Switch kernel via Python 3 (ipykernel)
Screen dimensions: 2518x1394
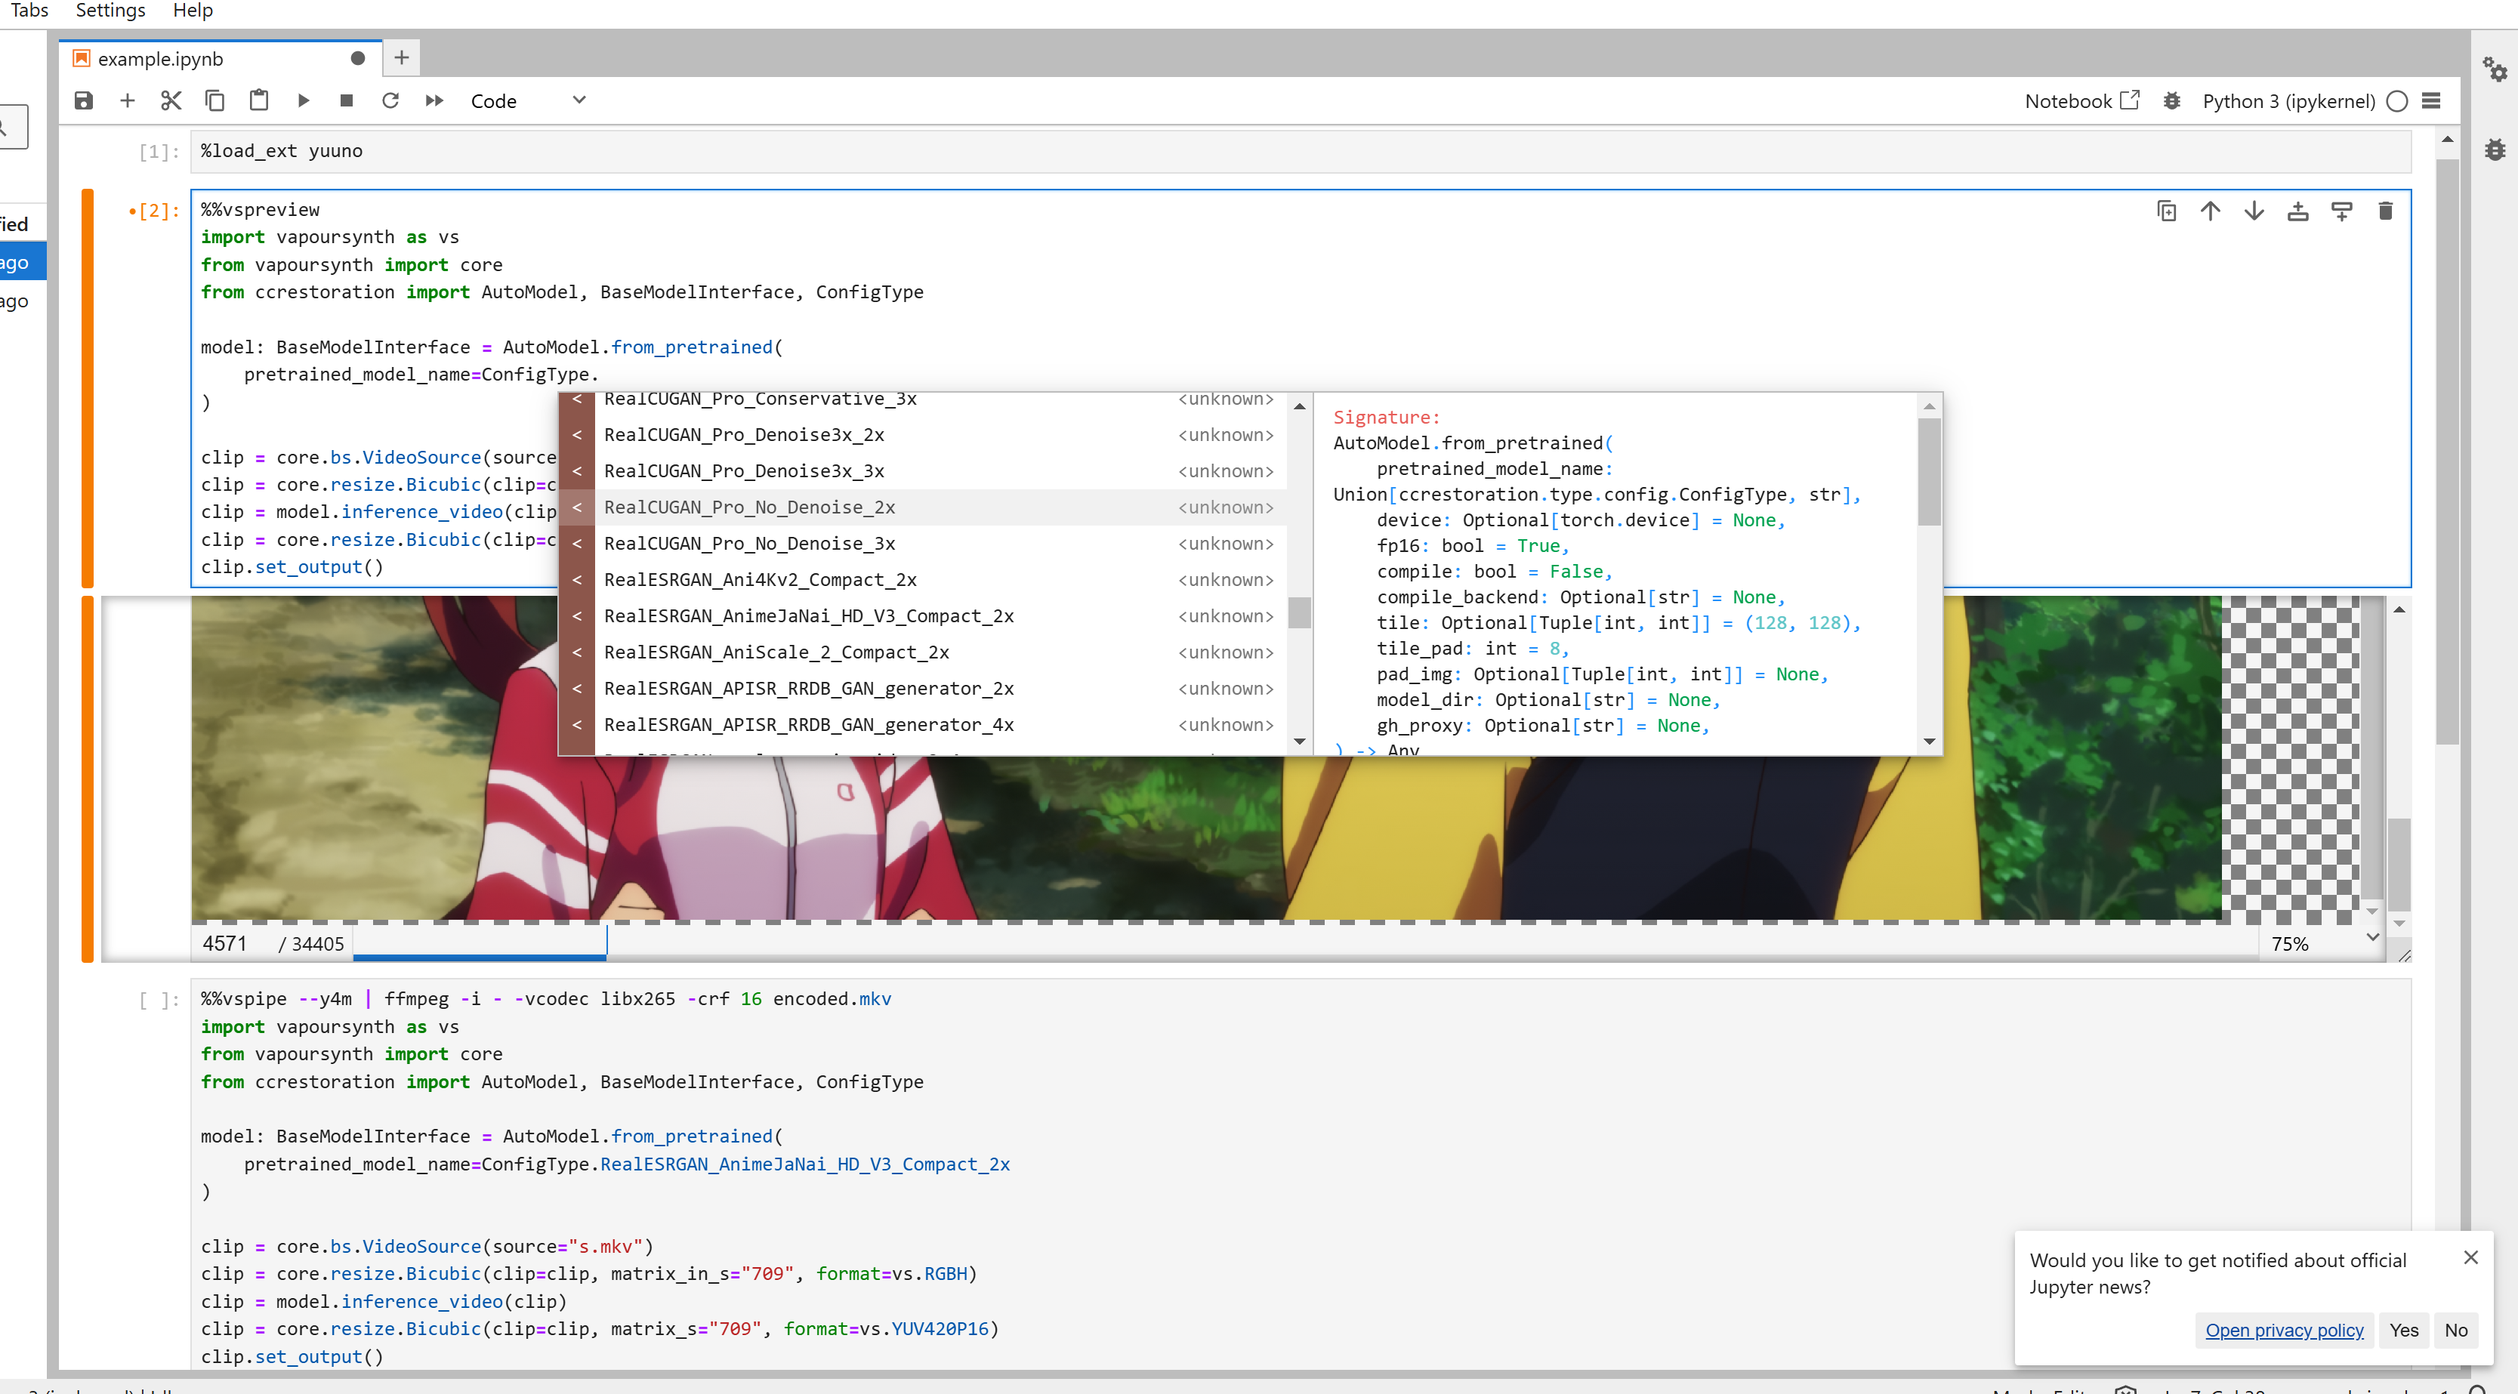[x=2288, y=100]
